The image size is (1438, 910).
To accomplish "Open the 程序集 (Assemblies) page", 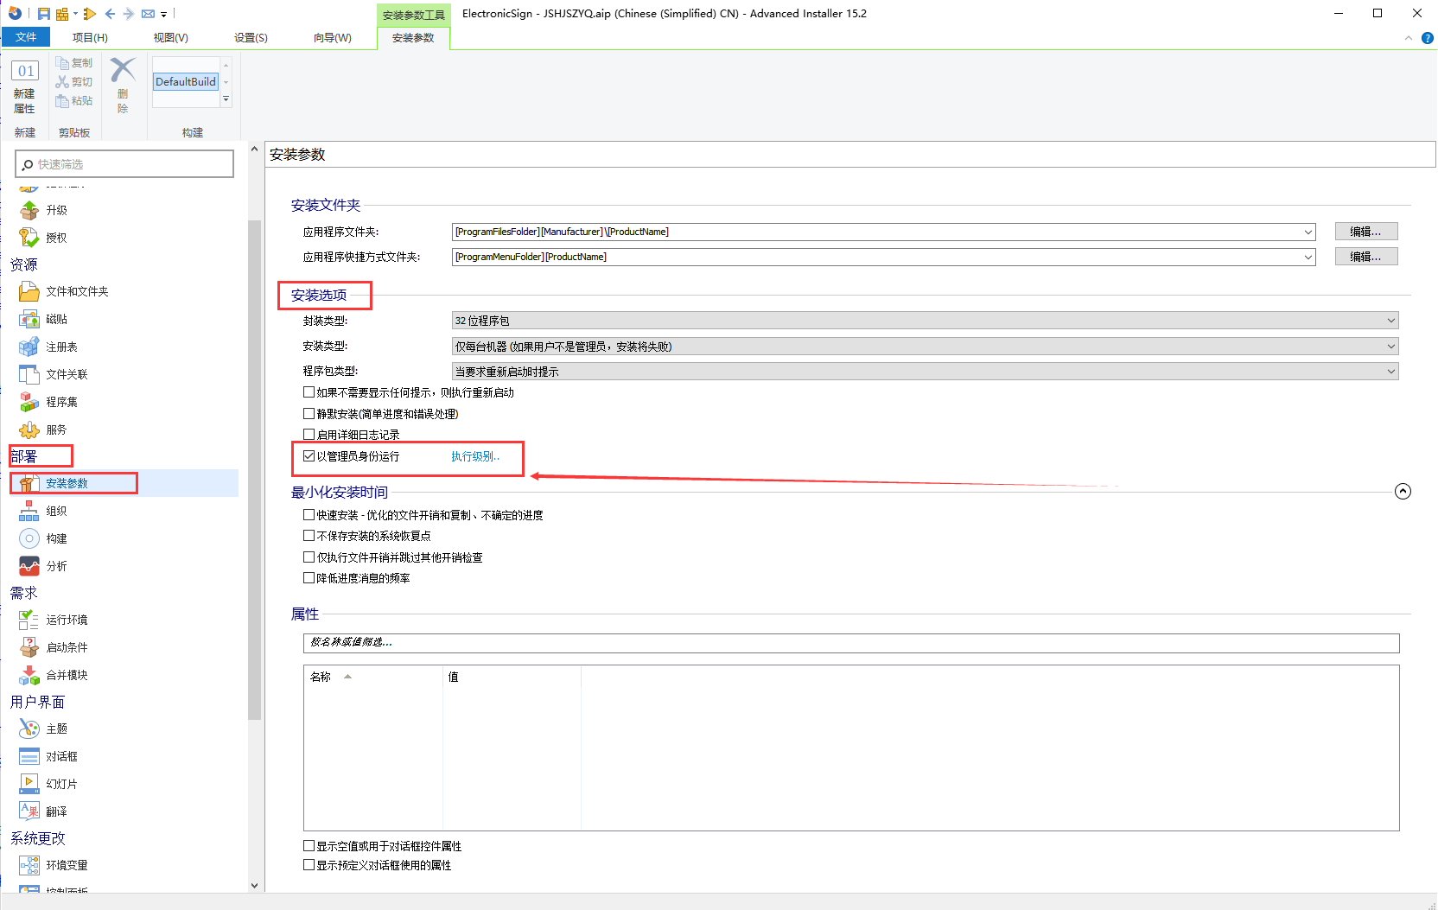I will click(x=61, y=402).
